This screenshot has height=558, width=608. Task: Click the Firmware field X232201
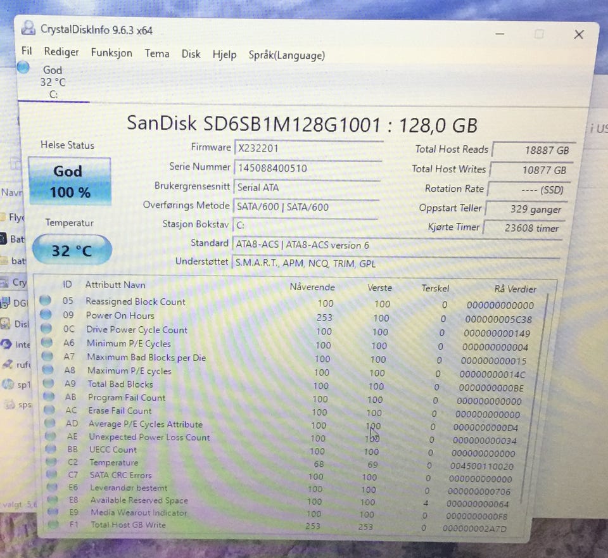(x=308, y=148)
